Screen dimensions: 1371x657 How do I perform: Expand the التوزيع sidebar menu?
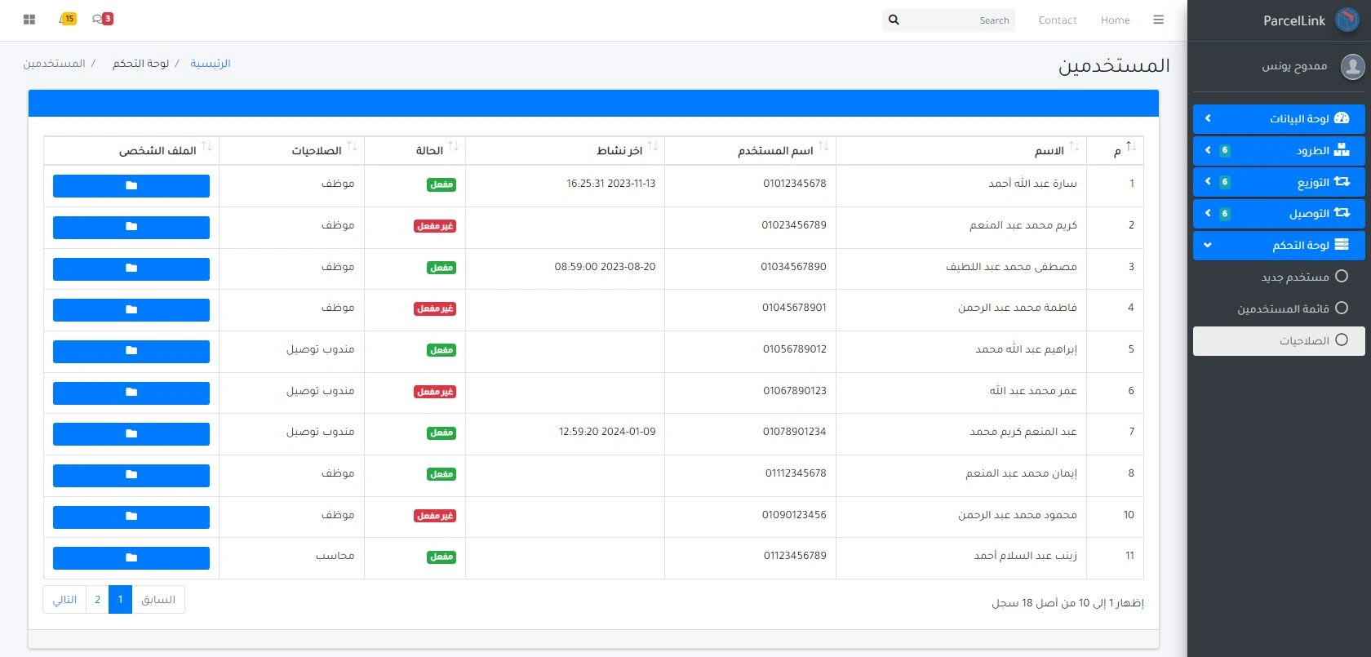(x=1279, y=182)
